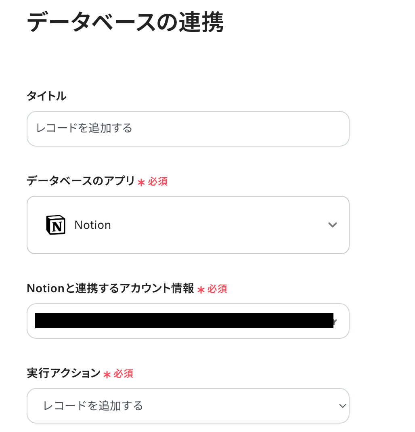Click the arrow on the account info selector
This screenshot has height=432, width=415.
pyautogui.click(x=335, y=321)
